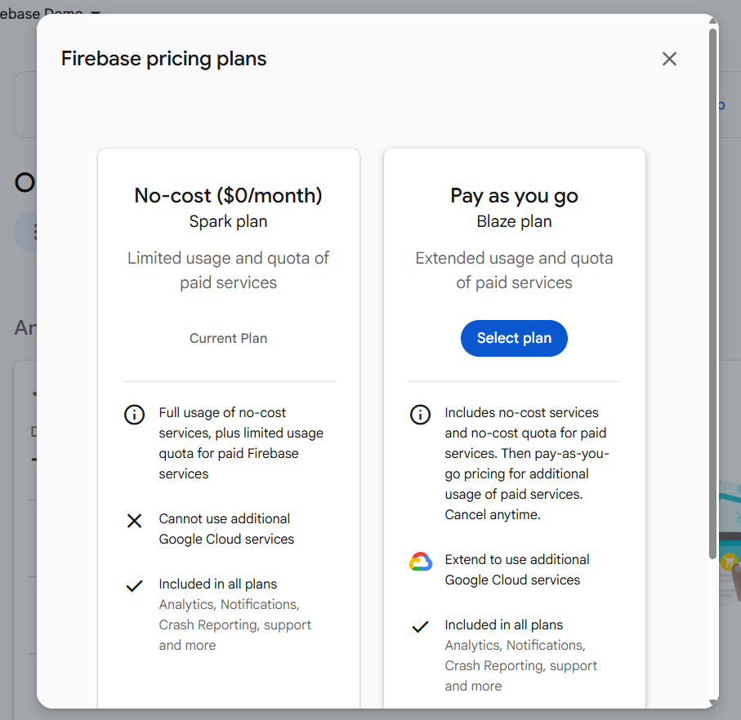Viewport: 741px width, 720px height.
Task: Select the Blaze plan subtitle text
Action: (514, 221)
